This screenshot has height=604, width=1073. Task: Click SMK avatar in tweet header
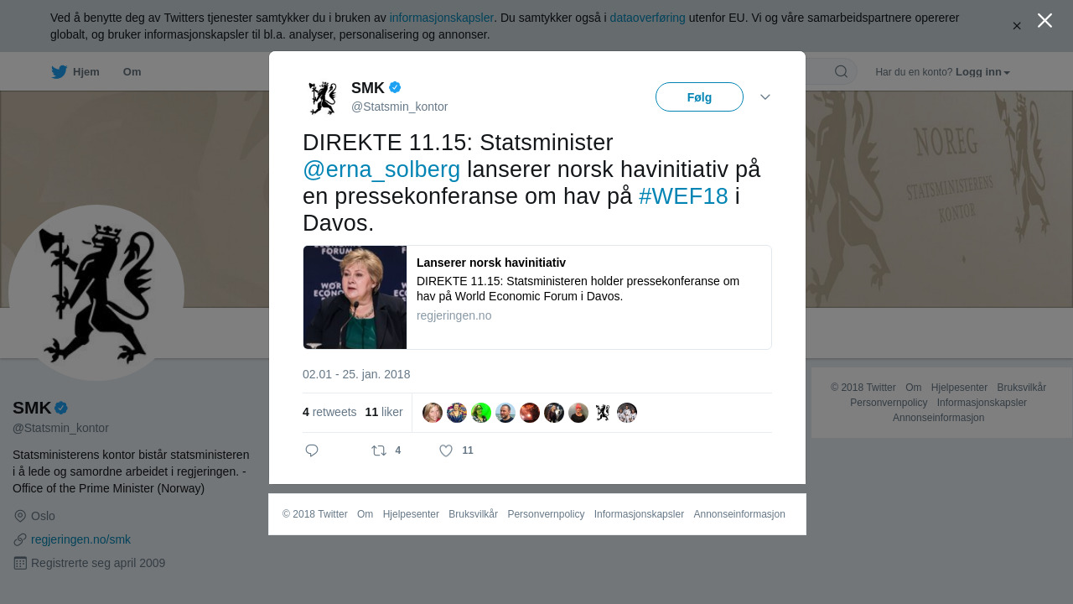[x=323, y=98]
